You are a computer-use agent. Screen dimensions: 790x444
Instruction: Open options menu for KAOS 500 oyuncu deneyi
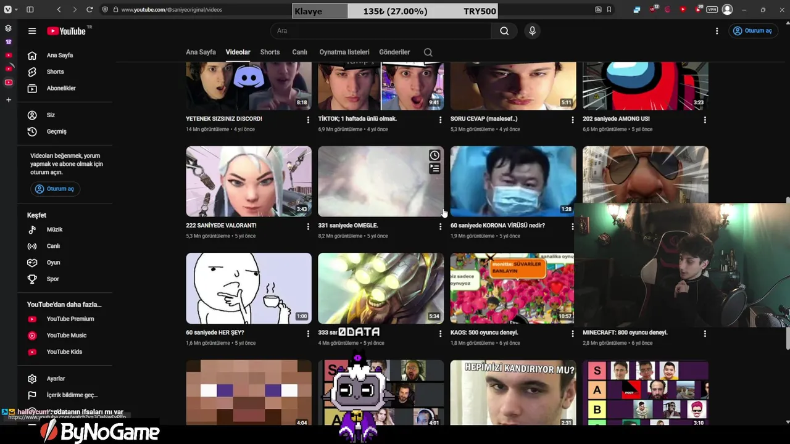pos(572,333)
